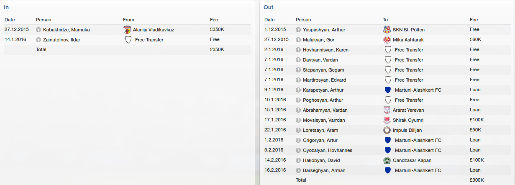Click Impuls Dilijan club badge
Screen dimensions: 515x185
click(387, 130)
